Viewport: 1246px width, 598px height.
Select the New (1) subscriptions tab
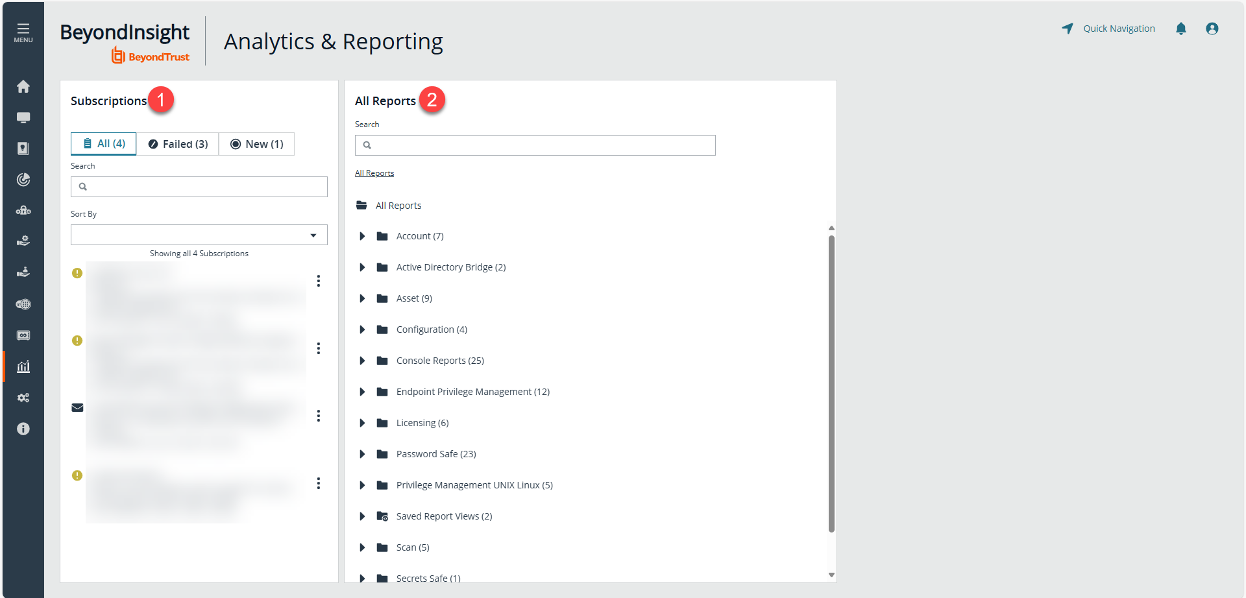[256, 144]
